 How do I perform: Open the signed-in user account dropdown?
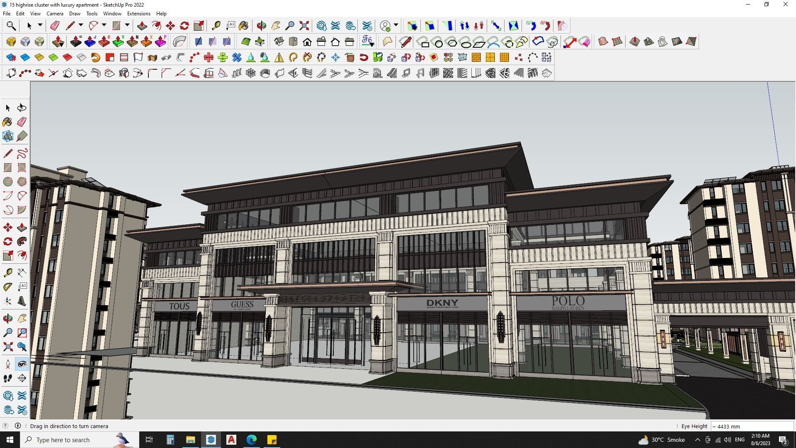pyautogui.click(x=396, y=25)
